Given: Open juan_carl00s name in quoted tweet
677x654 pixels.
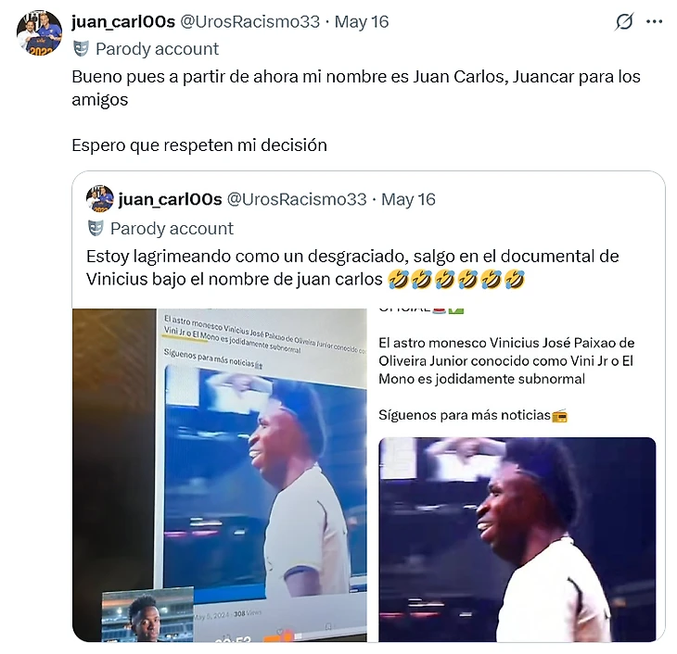Looking at the screenshot, I should pyautogui.click(x=170, y=199).
